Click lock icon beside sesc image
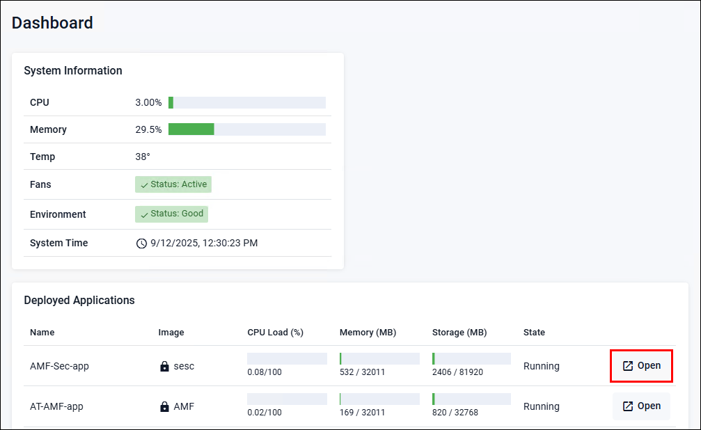701x430 pixels. (164, 366)
